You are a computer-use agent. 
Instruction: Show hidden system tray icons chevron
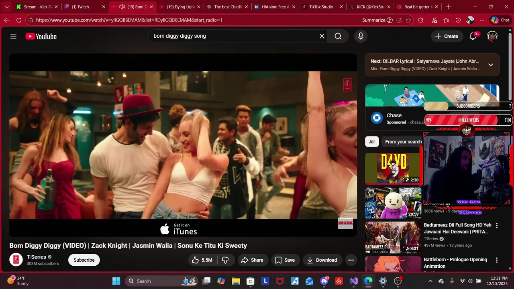coord(430,281)
